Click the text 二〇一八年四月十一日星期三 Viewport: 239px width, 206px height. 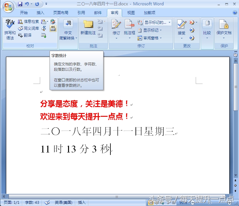pyautogui.click(x=108, y=131)
